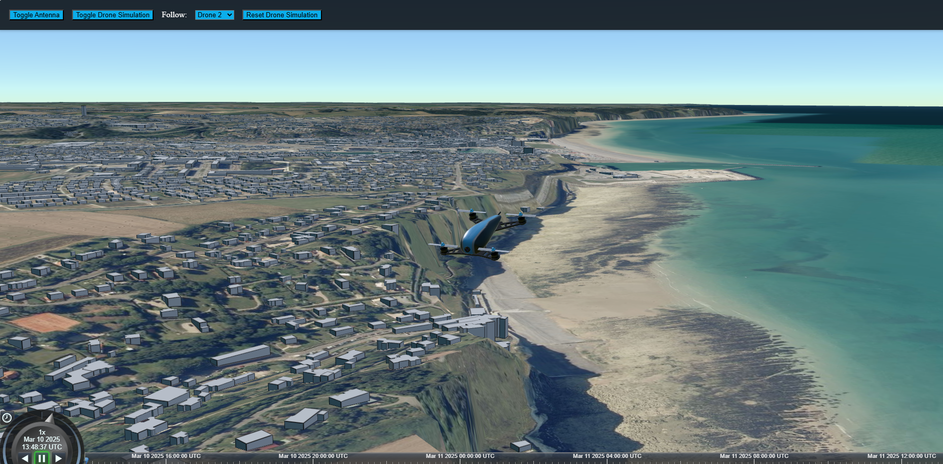Click the speed pointer on the animation dial
The image size is (943, 464).
point(49,418)
